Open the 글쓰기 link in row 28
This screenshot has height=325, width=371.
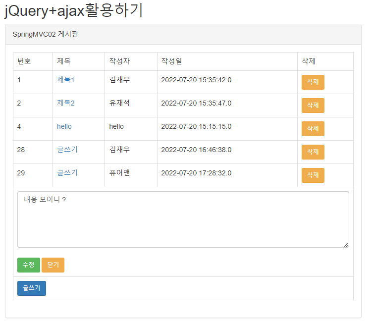67,150
